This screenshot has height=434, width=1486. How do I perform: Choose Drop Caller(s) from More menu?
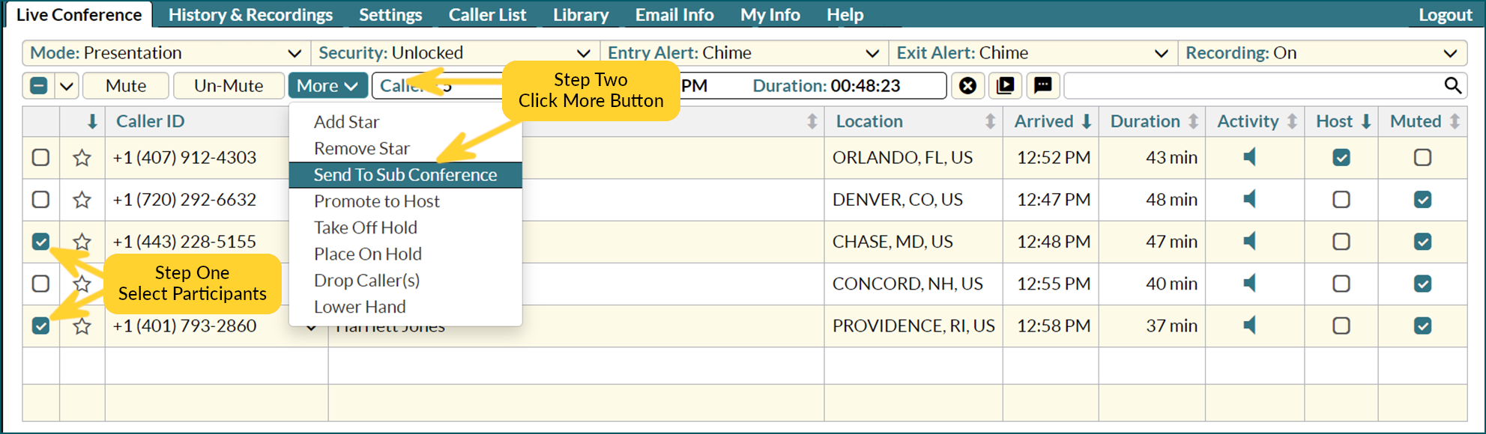tap(366, 281)
